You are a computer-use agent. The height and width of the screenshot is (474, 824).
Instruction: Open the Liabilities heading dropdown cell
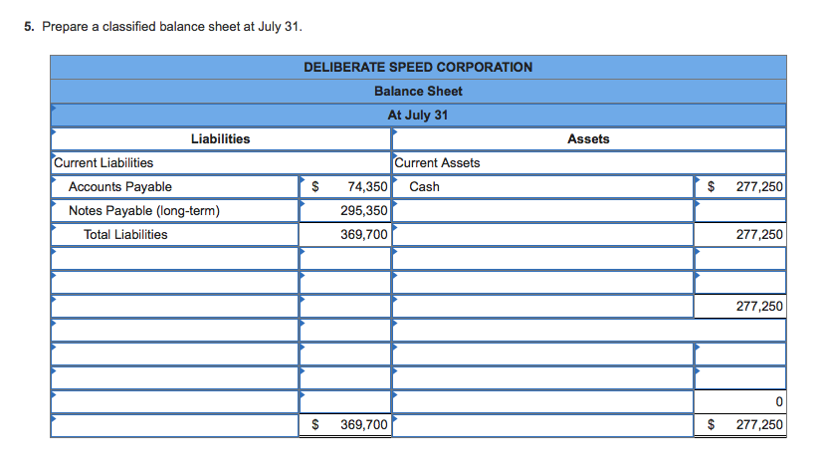[221, 138]
